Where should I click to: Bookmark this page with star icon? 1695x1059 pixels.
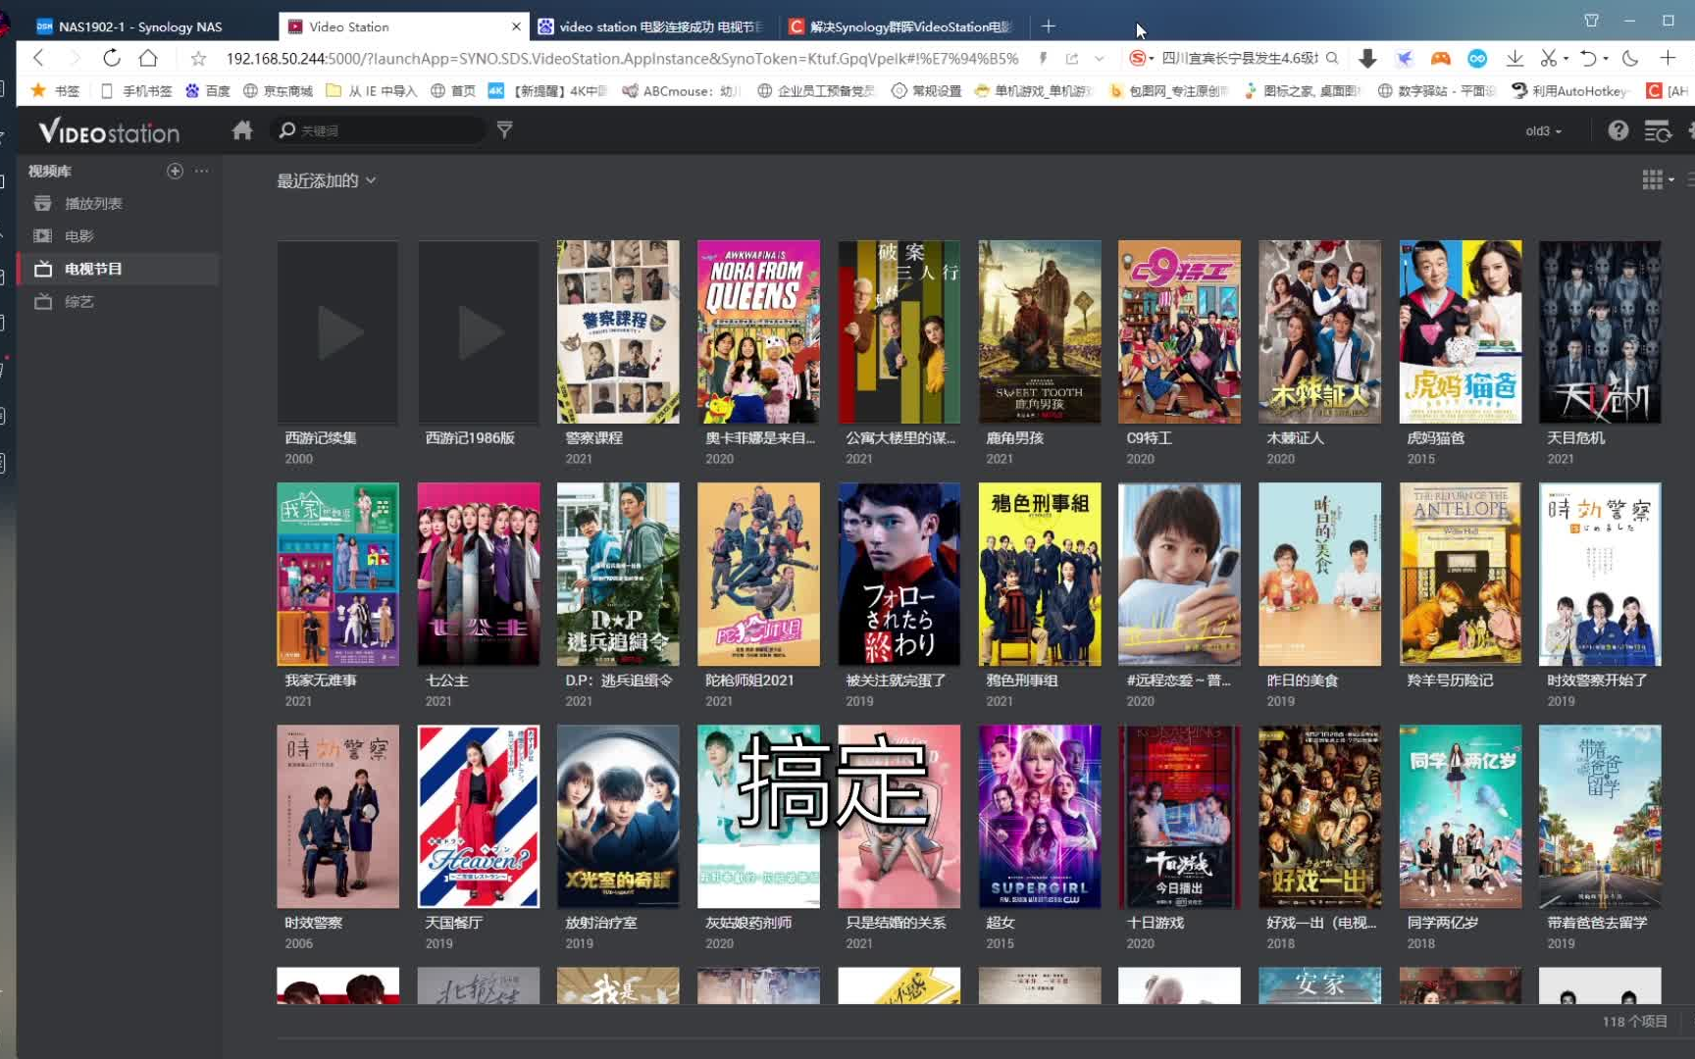point(198,58)
